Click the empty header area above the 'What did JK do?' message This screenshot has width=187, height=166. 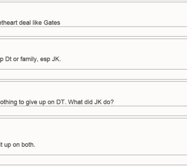point(93,90)
